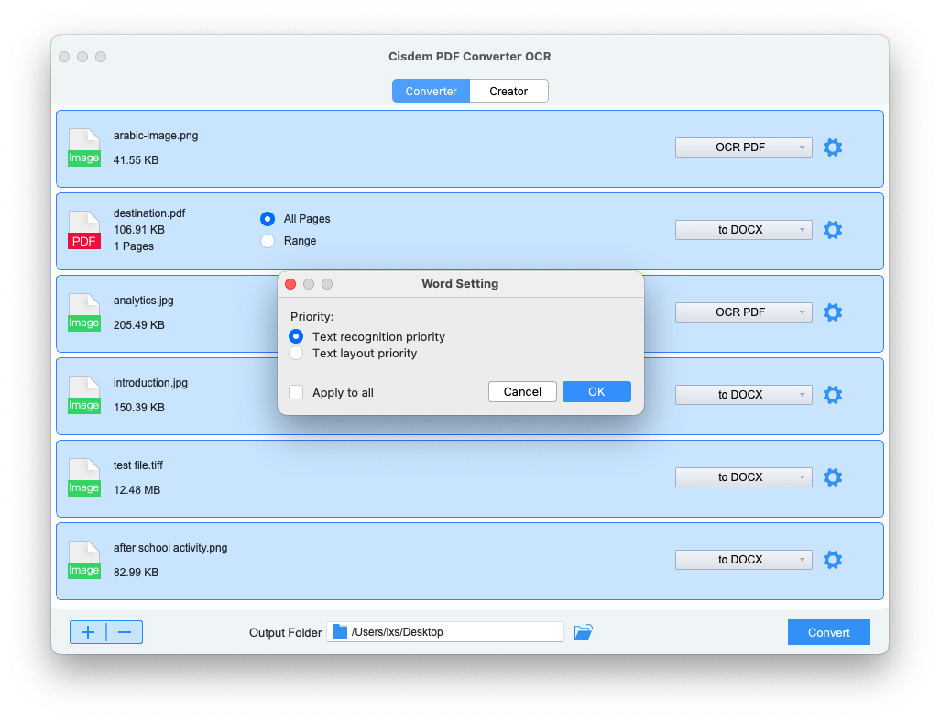Open format dropdown for after school activity.png
This screenshot has height=722, width=940.
(743, 560)
